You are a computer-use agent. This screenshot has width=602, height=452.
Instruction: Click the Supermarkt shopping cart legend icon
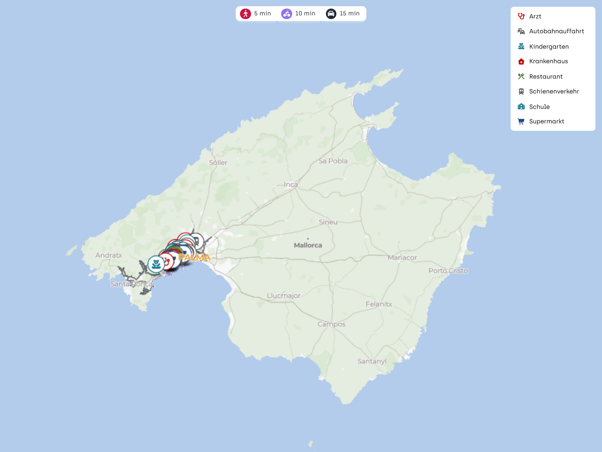(521, 121)
